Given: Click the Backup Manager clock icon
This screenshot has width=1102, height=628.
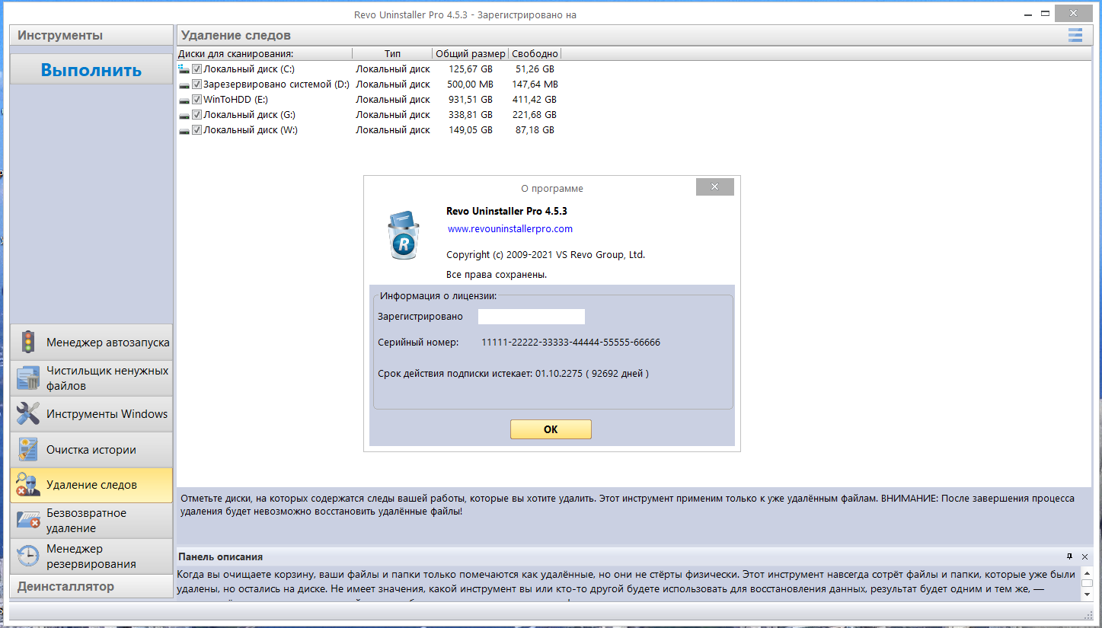Looking at the screenshot, I should point(28,556).
